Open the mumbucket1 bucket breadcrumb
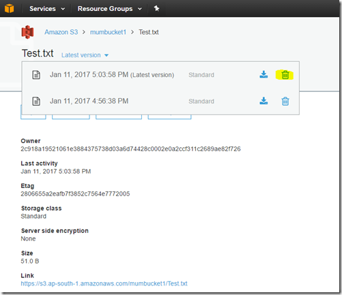This screenshot has width=342, height=295. (108, 32)
